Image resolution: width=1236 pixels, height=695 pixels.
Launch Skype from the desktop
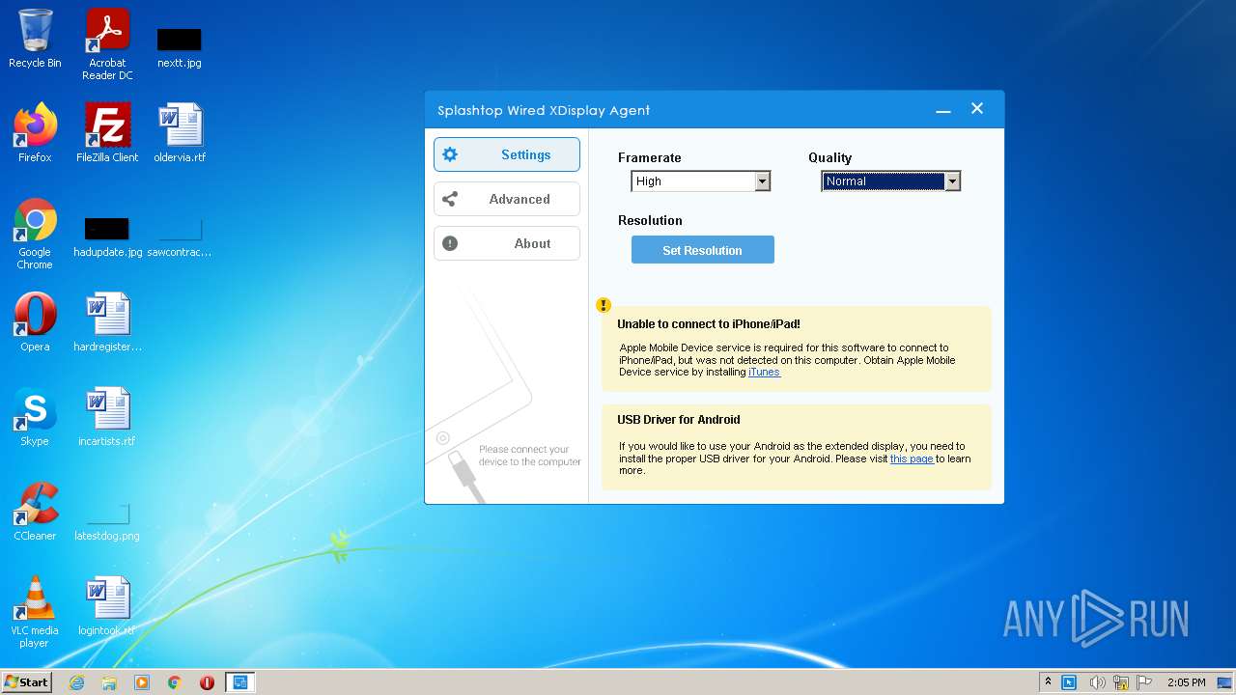pyautogui.click(x=35, y=416)
